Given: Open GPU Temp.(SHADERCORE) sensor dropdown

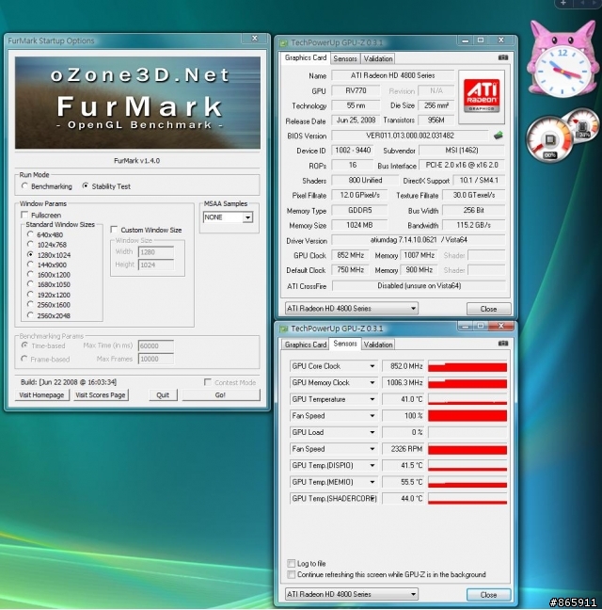Looking at the screenshot, I should (372, 498).
